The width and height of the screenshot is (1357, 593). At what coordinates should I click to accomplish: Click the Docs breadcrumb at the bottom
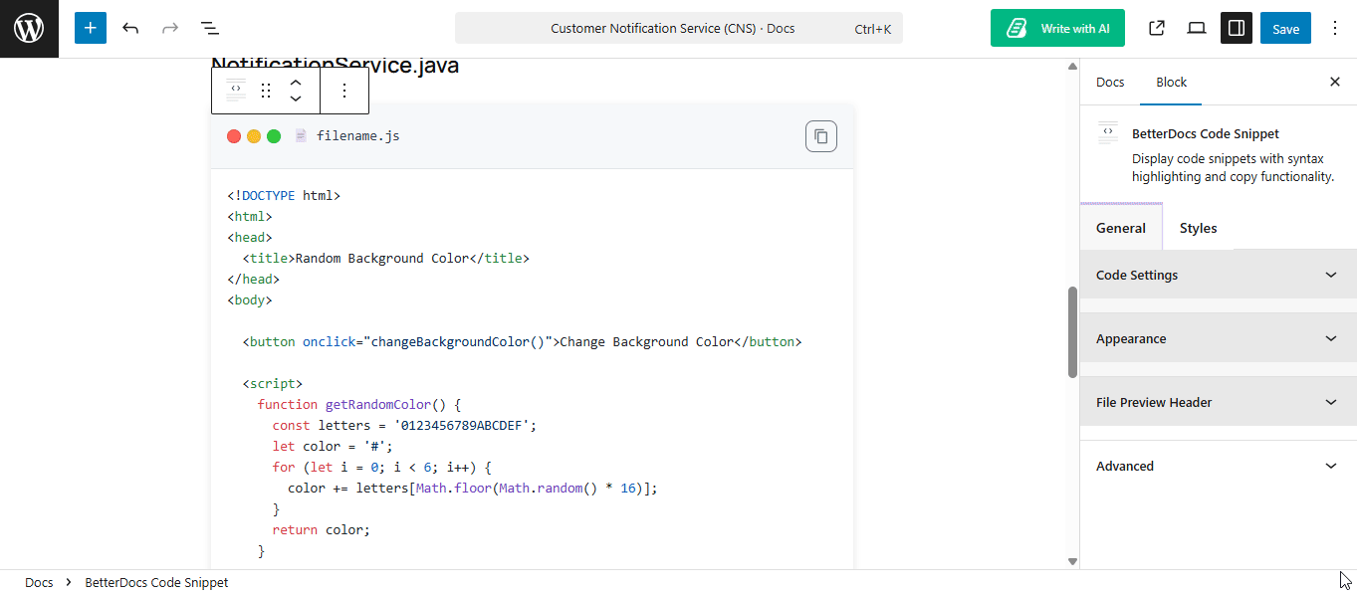39,582
